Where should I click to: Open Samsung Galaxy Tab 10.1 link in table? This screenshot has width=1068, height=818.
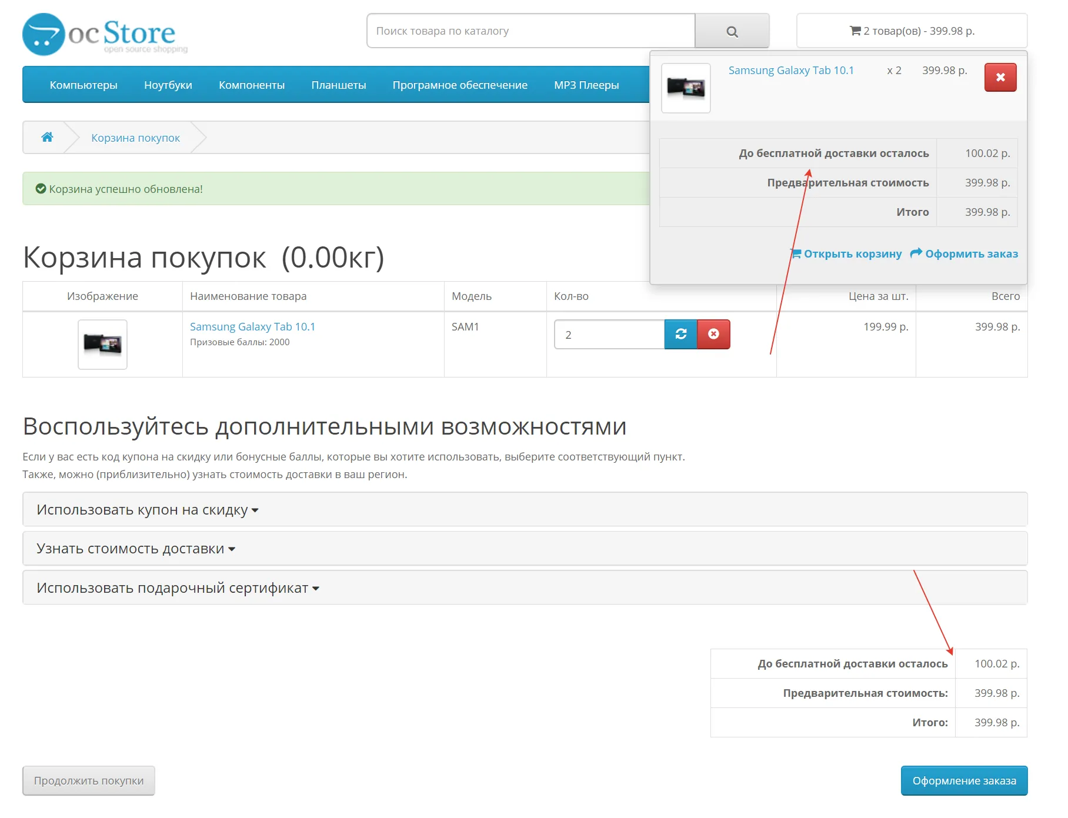[x=252, y=326]
